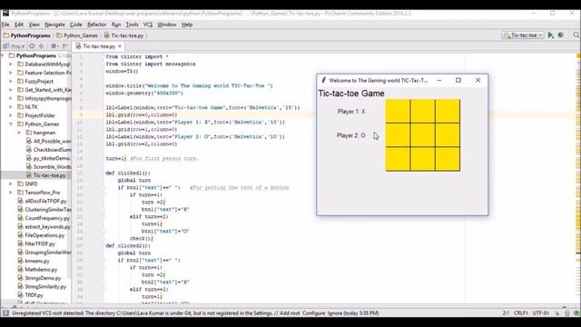Image resolution: width=581 pixels, height=327 pixels.
Task: Click tool windows icon at status bar left
Action: tap(5, 313)
